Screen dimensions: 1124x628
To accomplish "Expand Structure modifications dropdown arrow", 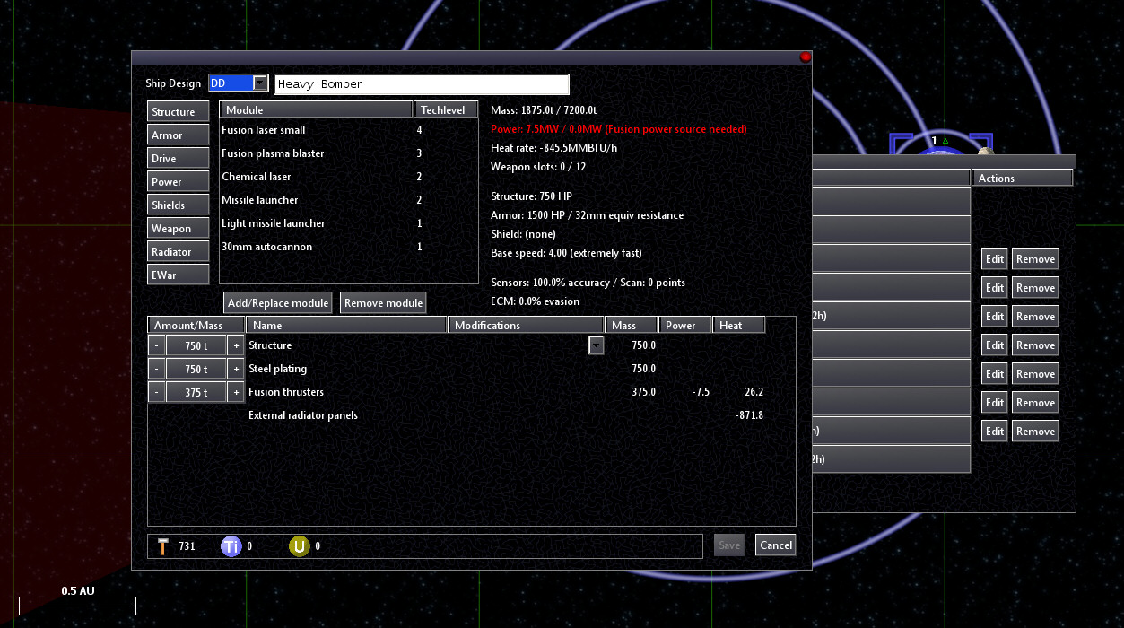I will click(x=596, y=345).
